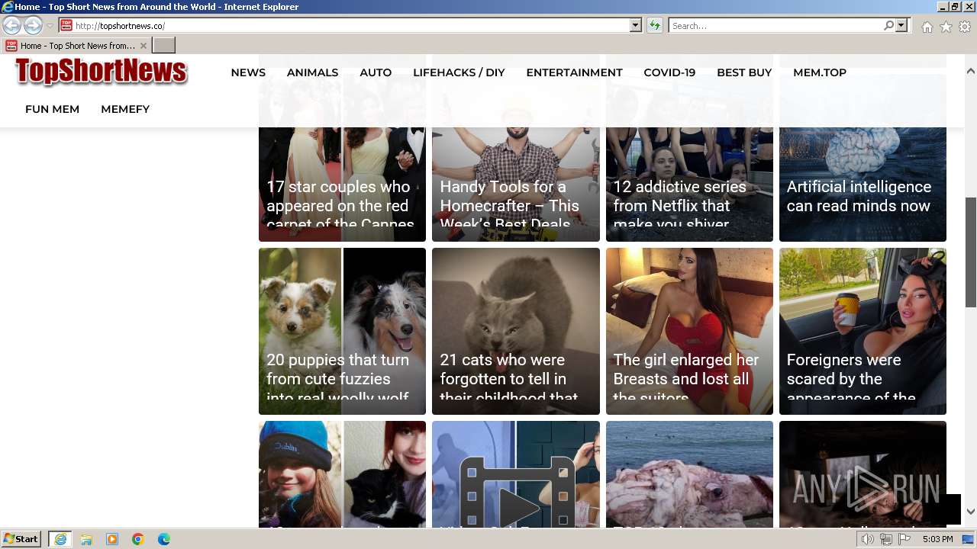The width and height of the screenshot is (977, 549).
Task: Open the MEM.TOP menu item
Action: pos(820,72)
